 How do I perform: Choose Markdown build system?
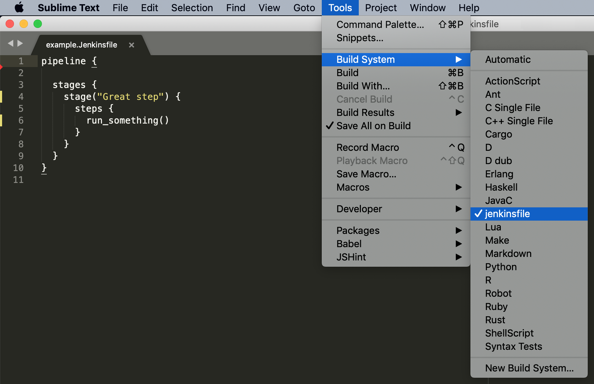(x=529, y=253)
